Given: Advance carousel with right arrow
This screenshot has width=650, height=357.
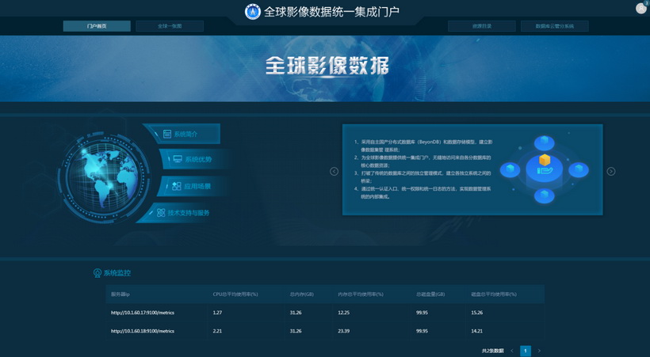Looking at the screenshot, I should [x=610, y=171].
